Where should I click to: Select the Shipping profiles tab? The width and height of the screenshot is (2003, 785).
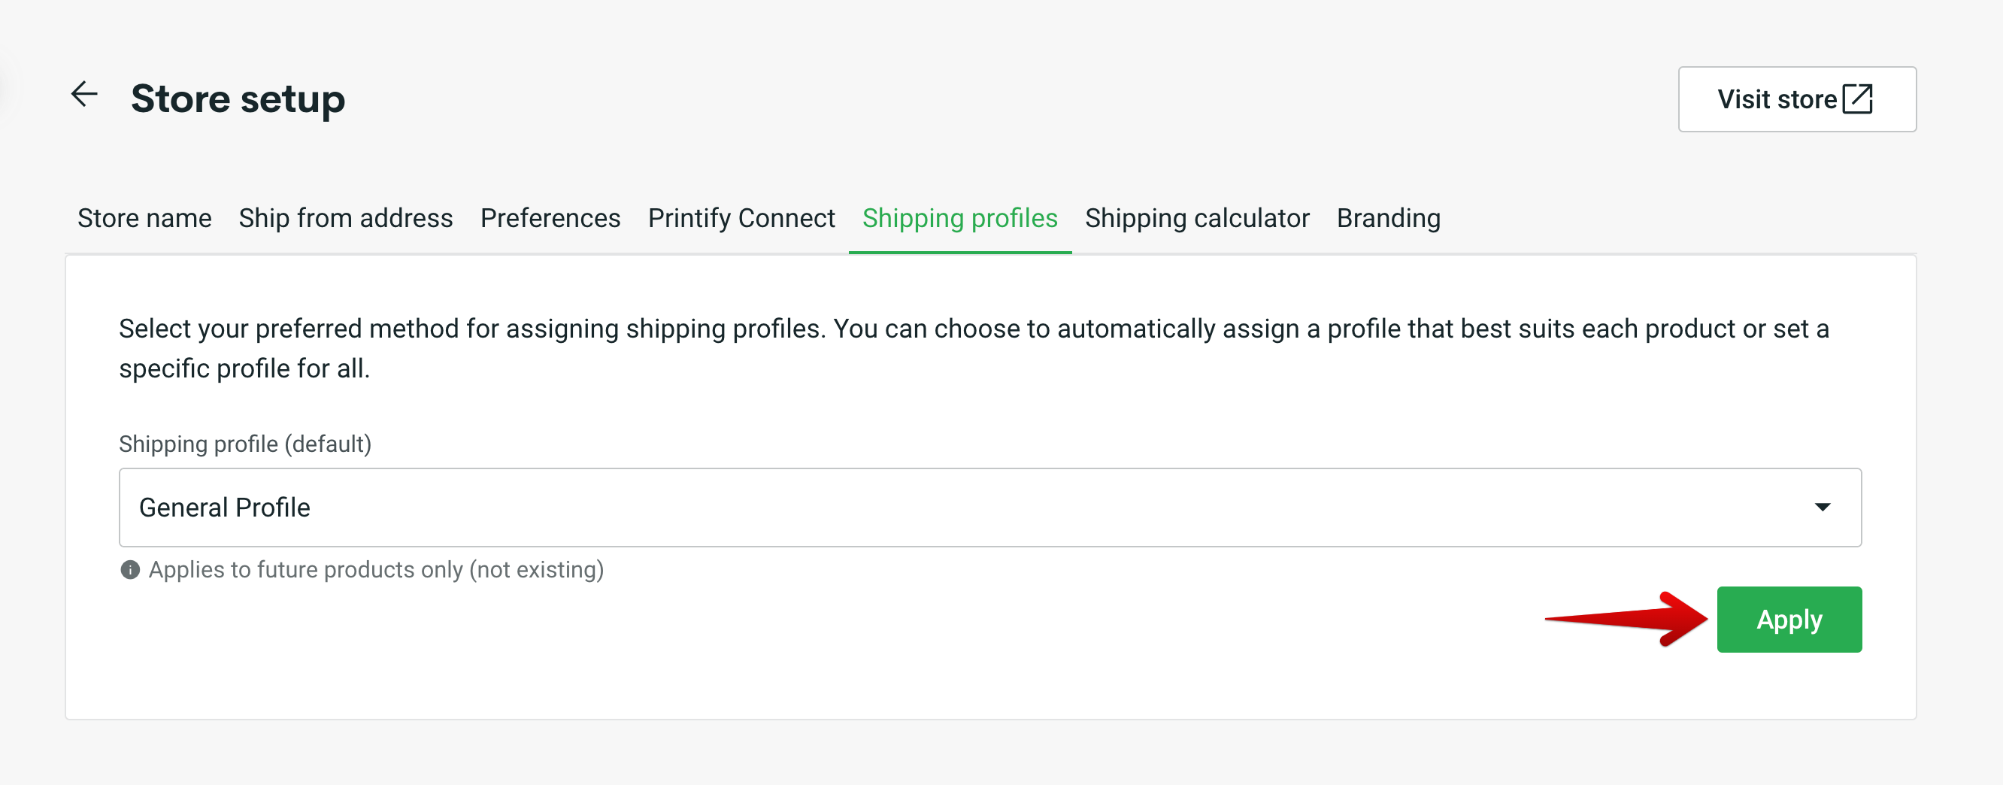[959, 218]
